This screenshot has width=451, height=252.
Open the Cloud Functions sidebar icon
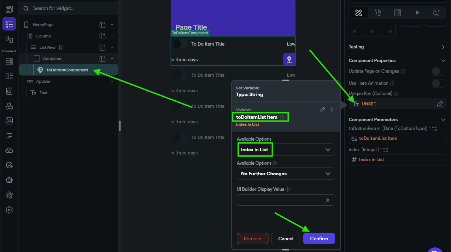(9, 151)
